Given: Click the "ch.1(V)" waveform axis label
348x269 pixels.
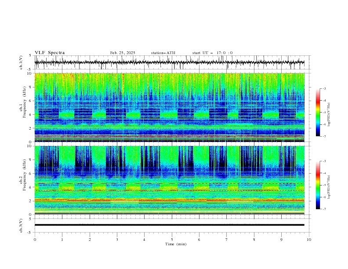Looking at the screenshot, I should (x=21, y=62).
